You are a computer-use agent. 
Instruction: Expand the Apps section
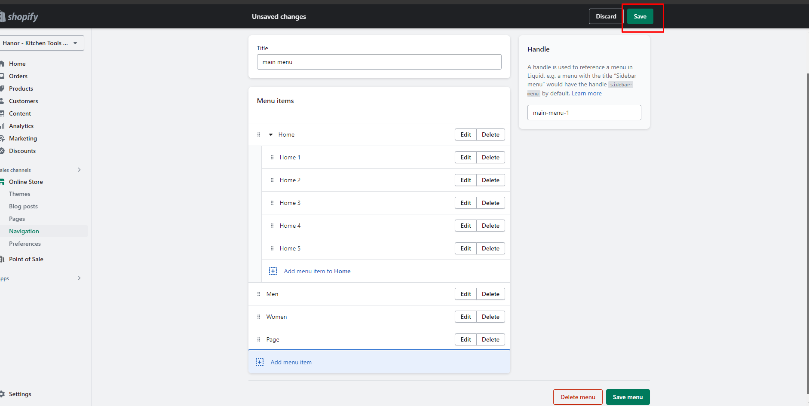pyautogui.click(x=79, y=278)
